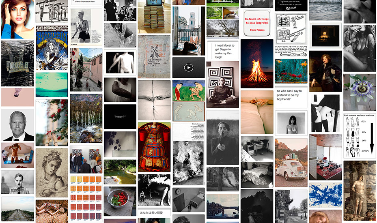
Task: Open the dark embossed metallic texture image
Action: [17, 63]
